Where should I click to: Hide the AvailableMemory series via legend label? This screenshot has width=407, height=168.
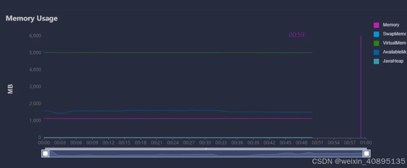click(394, 52)
